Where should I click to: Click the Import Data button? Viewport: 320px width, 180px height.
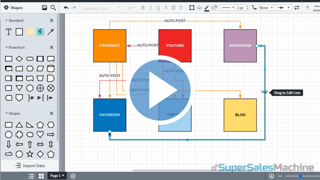pyautogui.click(x=30, y=166)
